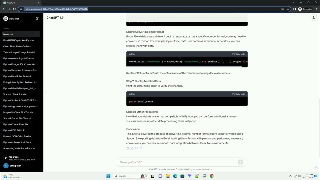320x180 pixels.
Task: Open chat 'Python Variables: Existence Basics'
Action: pyautogui.click(x=21, y=70)
